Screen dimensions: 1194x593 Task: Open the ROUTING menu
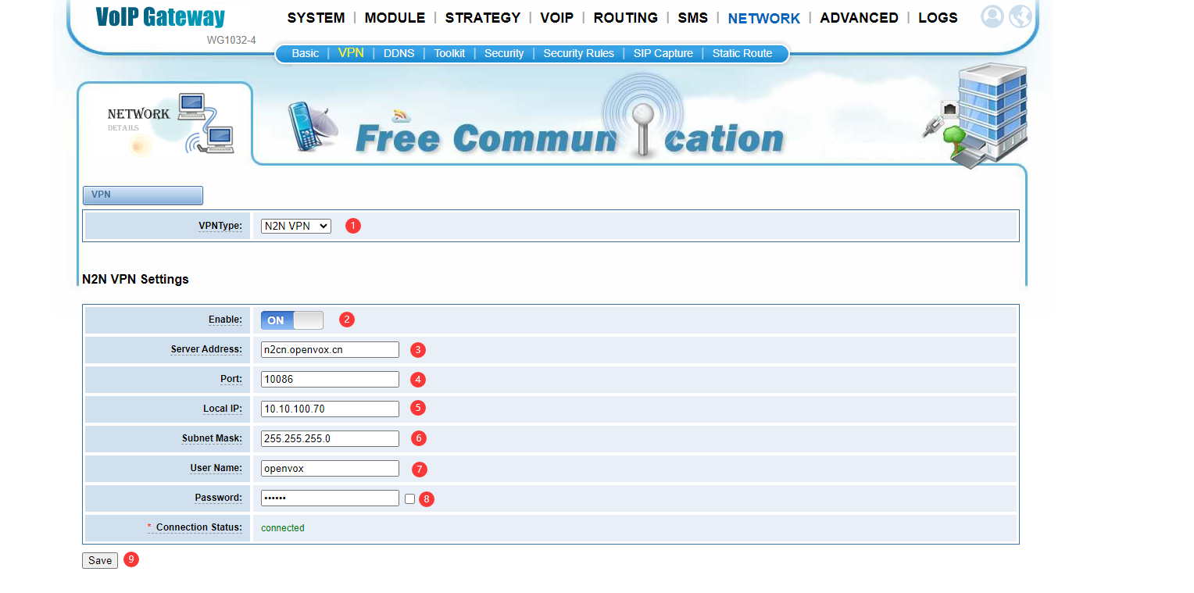point(626,17)
